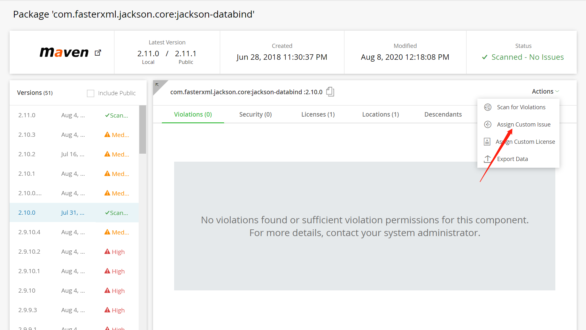Image resolution: width=586 pixels, height=330 pixels.
Task: Enable the Include Public checkbox
Action: (91, 93)
